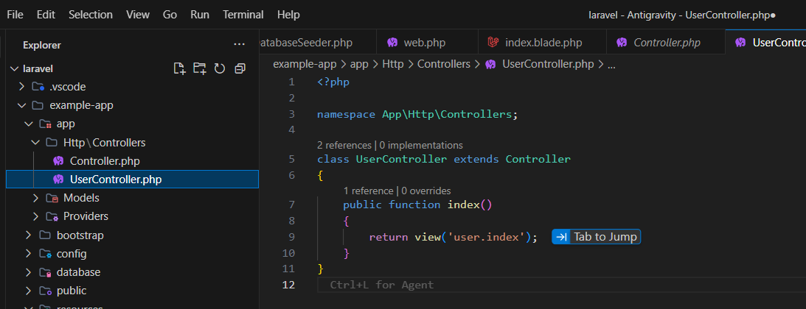Click the PHP icon on Controller.php tab
This screenshot has height=309, width=806.
[622, 43]
